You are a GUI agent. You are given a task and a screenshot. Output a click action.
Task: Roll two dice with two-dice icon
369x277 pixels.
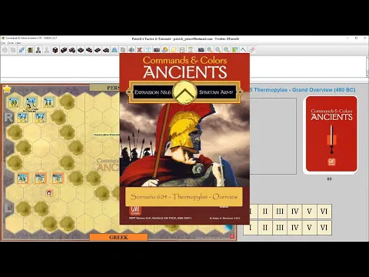64,50
